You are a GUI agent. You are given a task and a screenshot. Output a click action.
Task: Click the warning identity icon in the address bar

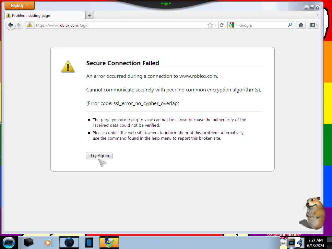tap(30, 25)
